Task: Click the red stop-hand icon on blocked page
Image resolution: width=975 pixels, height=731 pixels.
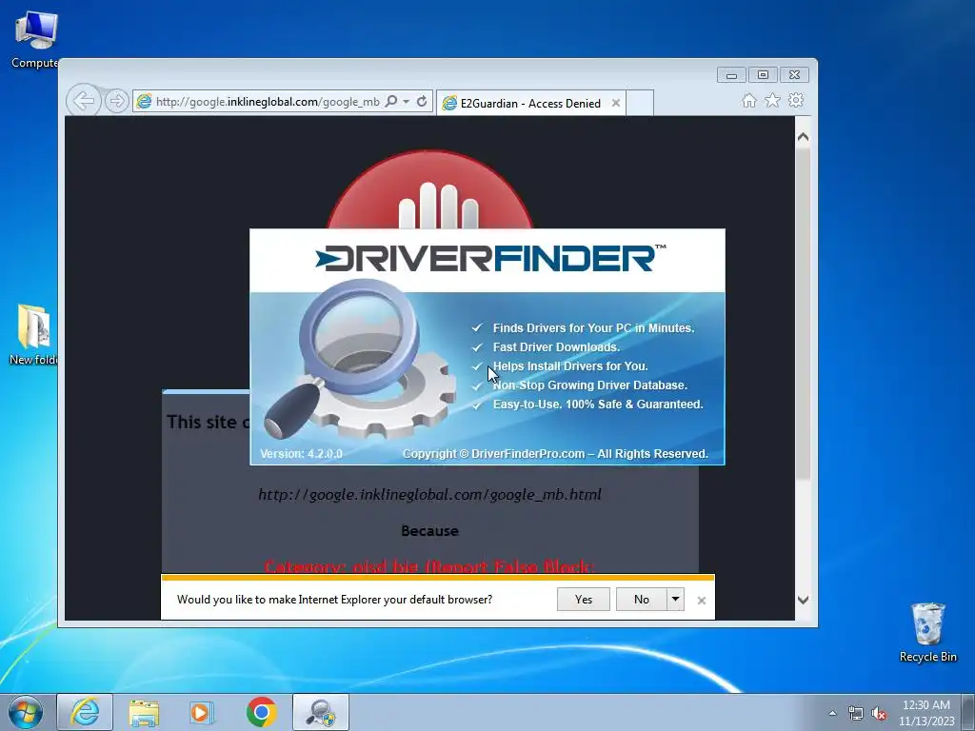Action: pyautogui.click(x=429, y=189)
